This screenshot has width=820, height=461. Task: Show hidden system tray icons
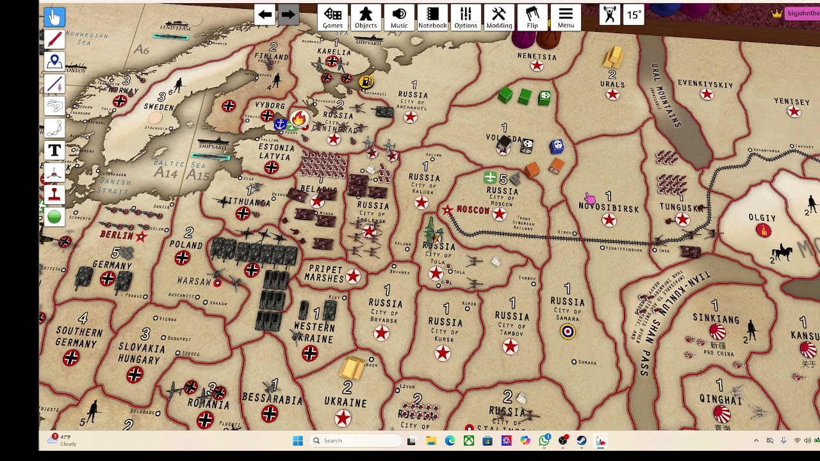coord(756,441)
